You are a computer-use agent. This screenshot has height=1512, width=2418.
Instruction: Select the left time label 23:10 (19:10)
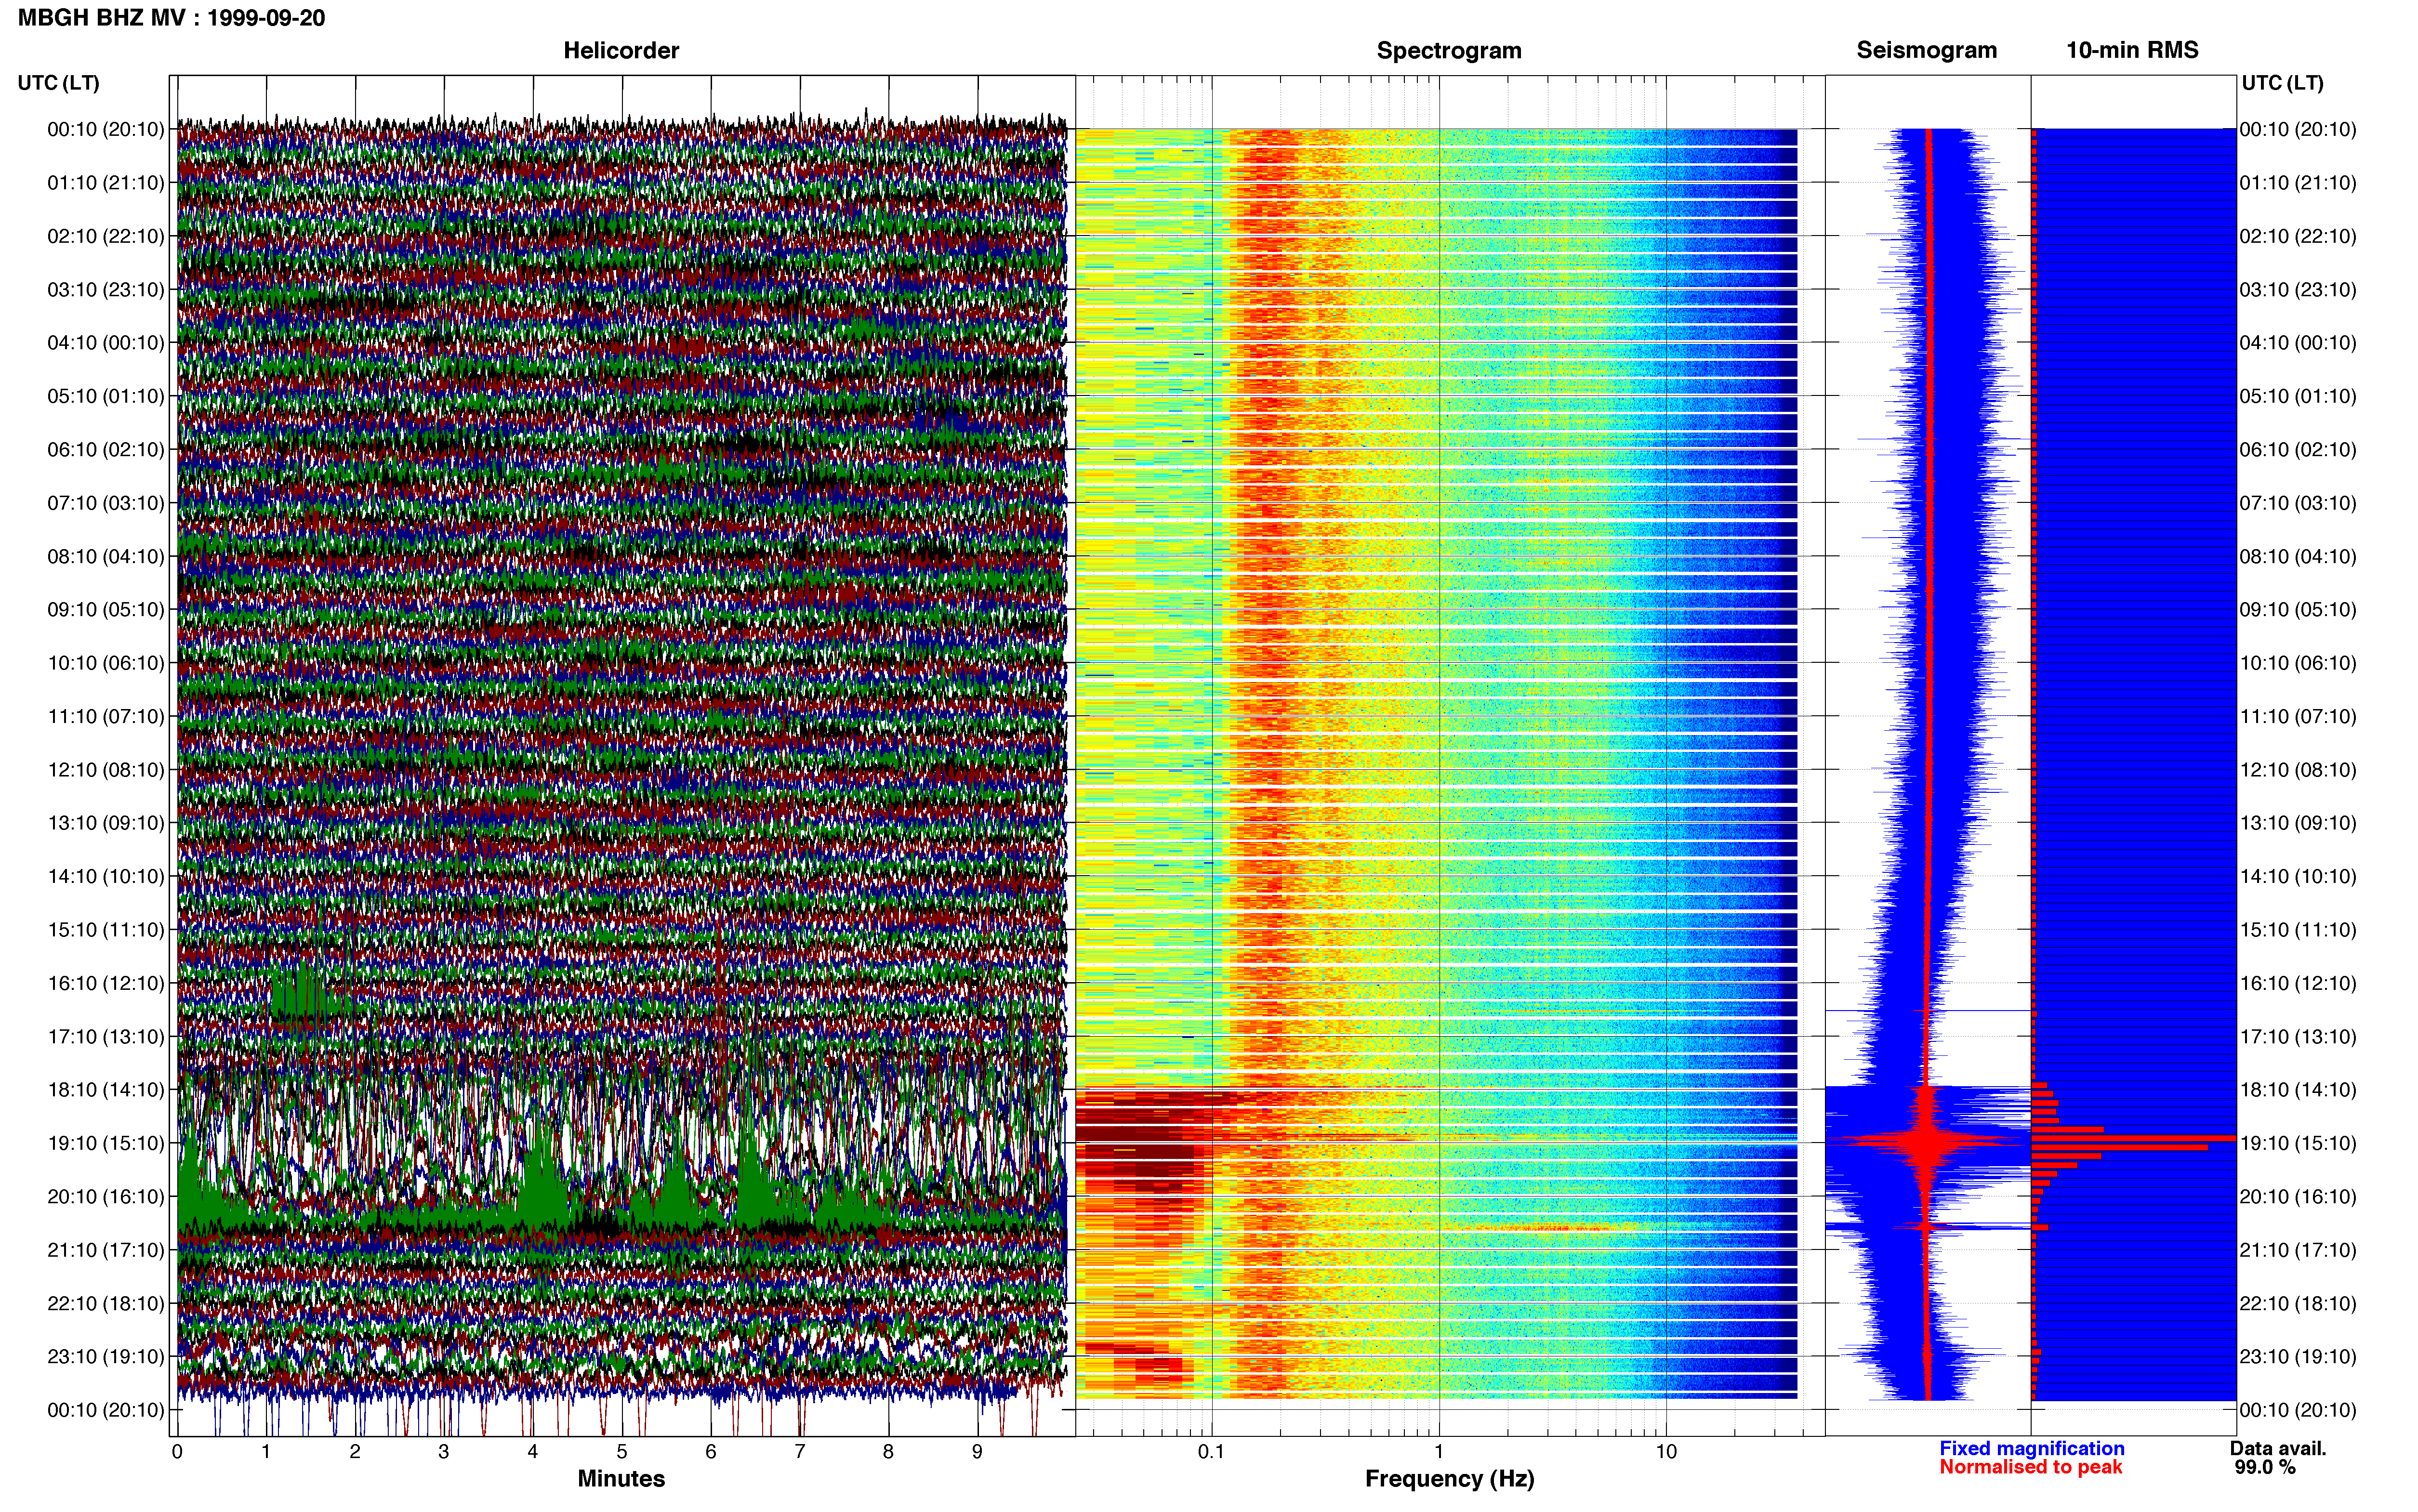[105, 1357]
